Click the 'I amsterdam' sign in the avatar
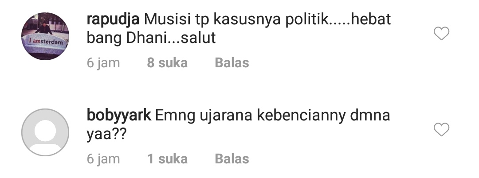Screen dimensions: 479x178 pyautogui.click(x=46, y=42)
